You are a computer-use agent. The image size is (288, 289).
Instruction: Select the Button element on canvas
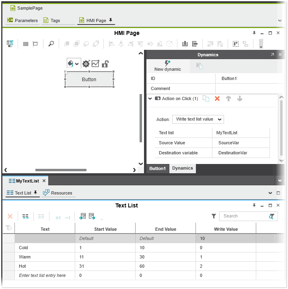(89, 80)
